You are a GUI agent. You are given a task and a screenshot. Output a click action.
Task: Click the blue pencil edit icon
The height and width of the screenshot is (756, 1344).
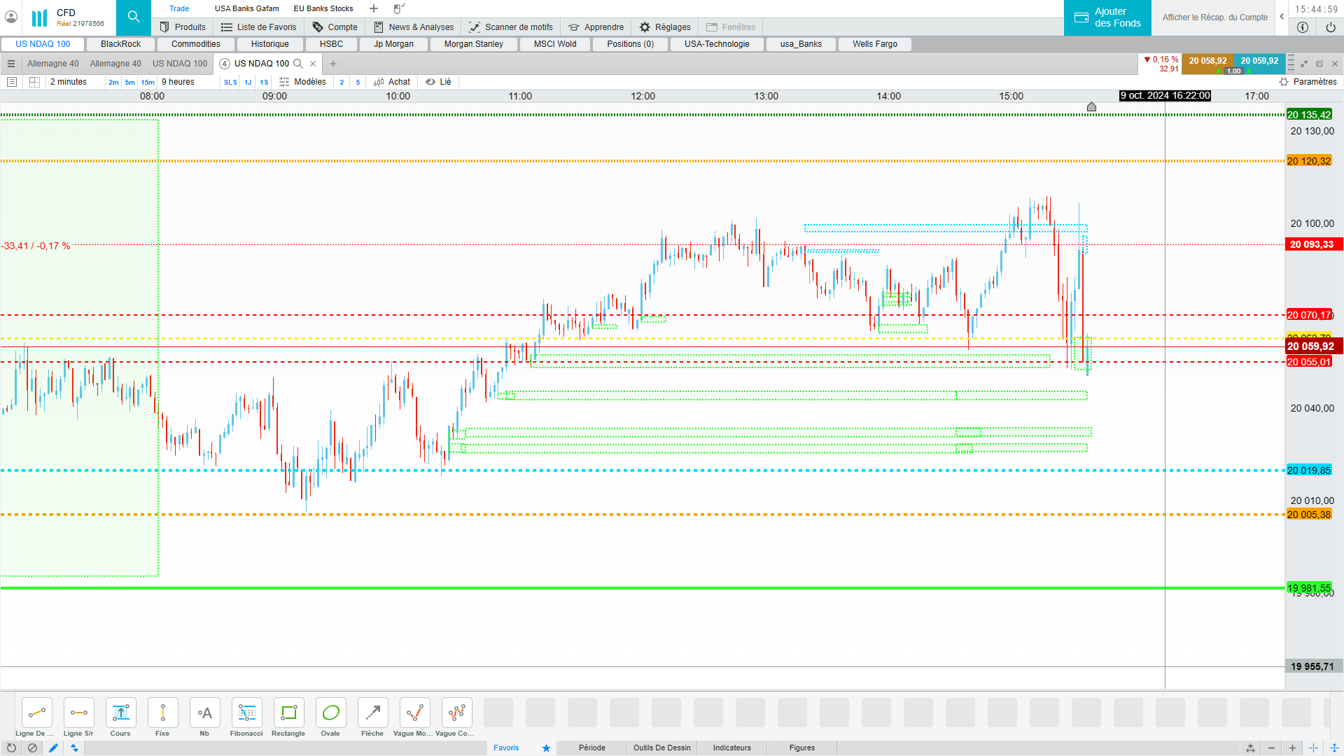(x=53, y=748)
